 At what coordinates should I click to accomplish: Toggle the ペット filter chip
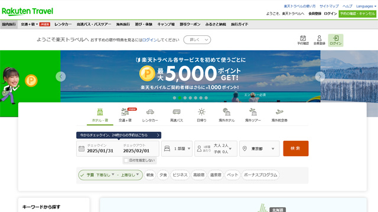click(x=232, y=175)
